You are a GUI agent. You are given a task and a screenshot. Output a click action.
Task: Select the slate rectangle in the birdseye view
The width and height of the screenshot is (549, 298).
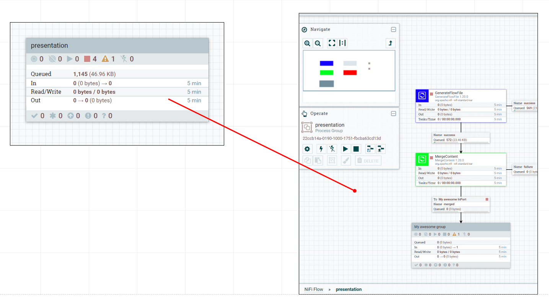coord(326,84)
